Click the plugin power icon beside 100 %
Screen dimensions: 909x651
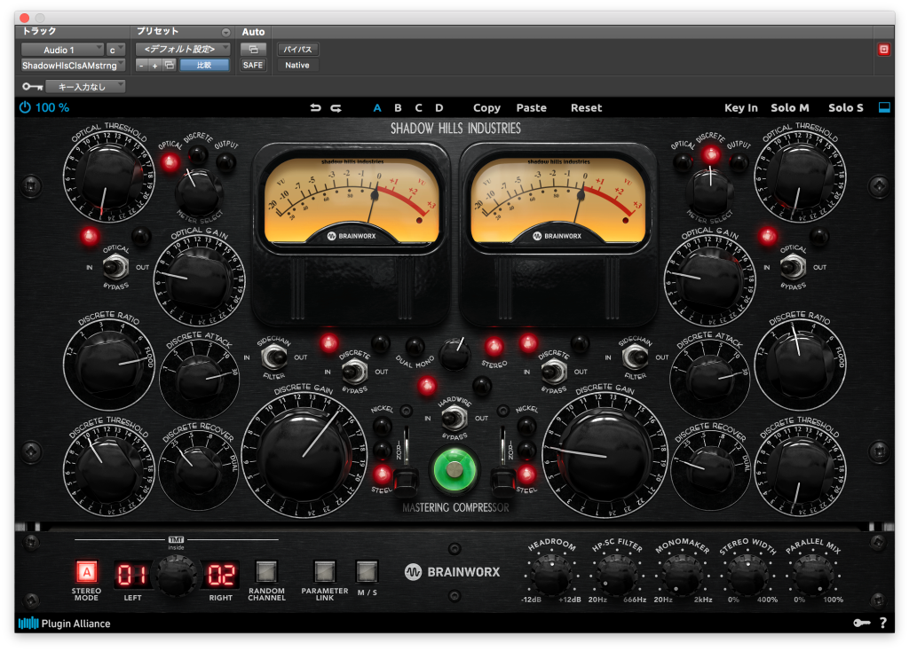pyautogui.click(x=25, y=107)
